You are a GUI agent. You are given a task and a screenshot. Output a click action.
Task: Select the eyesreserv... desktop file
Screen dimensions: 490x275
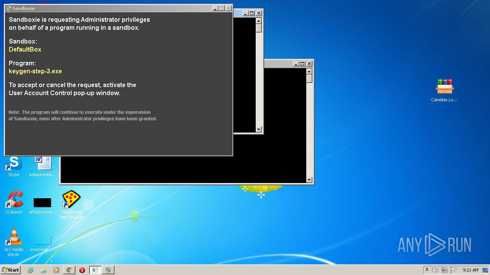point(42,243)
